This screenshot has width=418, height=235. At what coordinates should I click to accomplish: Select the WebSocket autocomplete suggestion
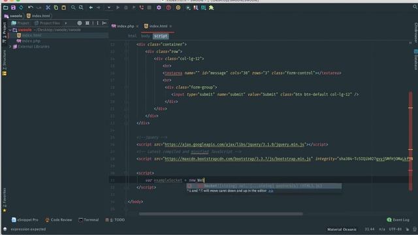(x=264, y=185)
